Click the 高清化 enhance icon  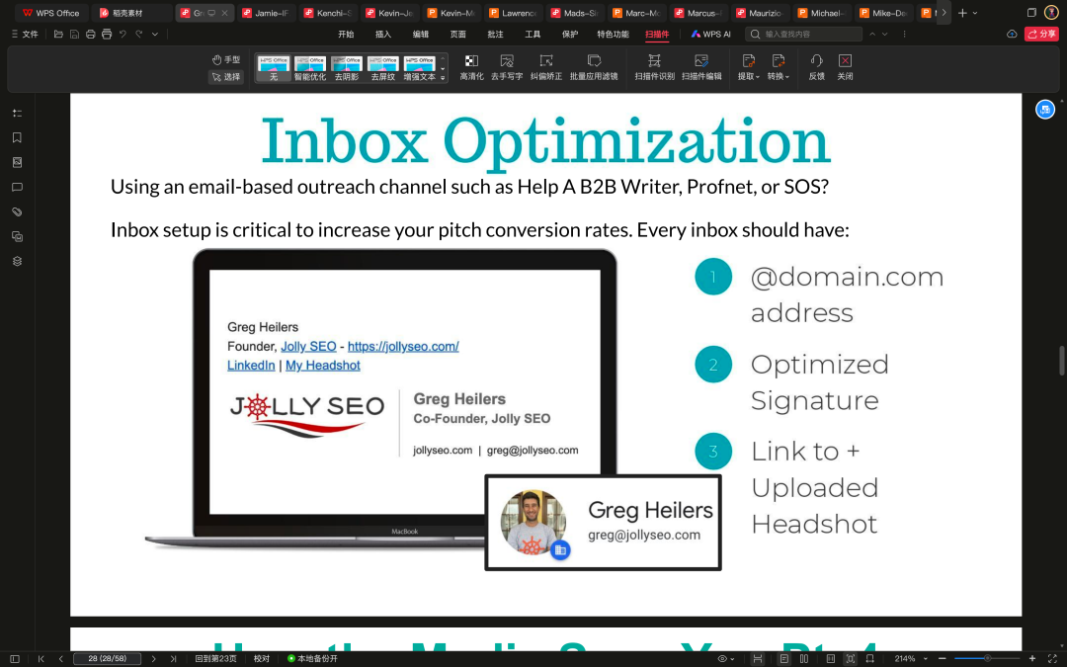click(x=471, y=67)
